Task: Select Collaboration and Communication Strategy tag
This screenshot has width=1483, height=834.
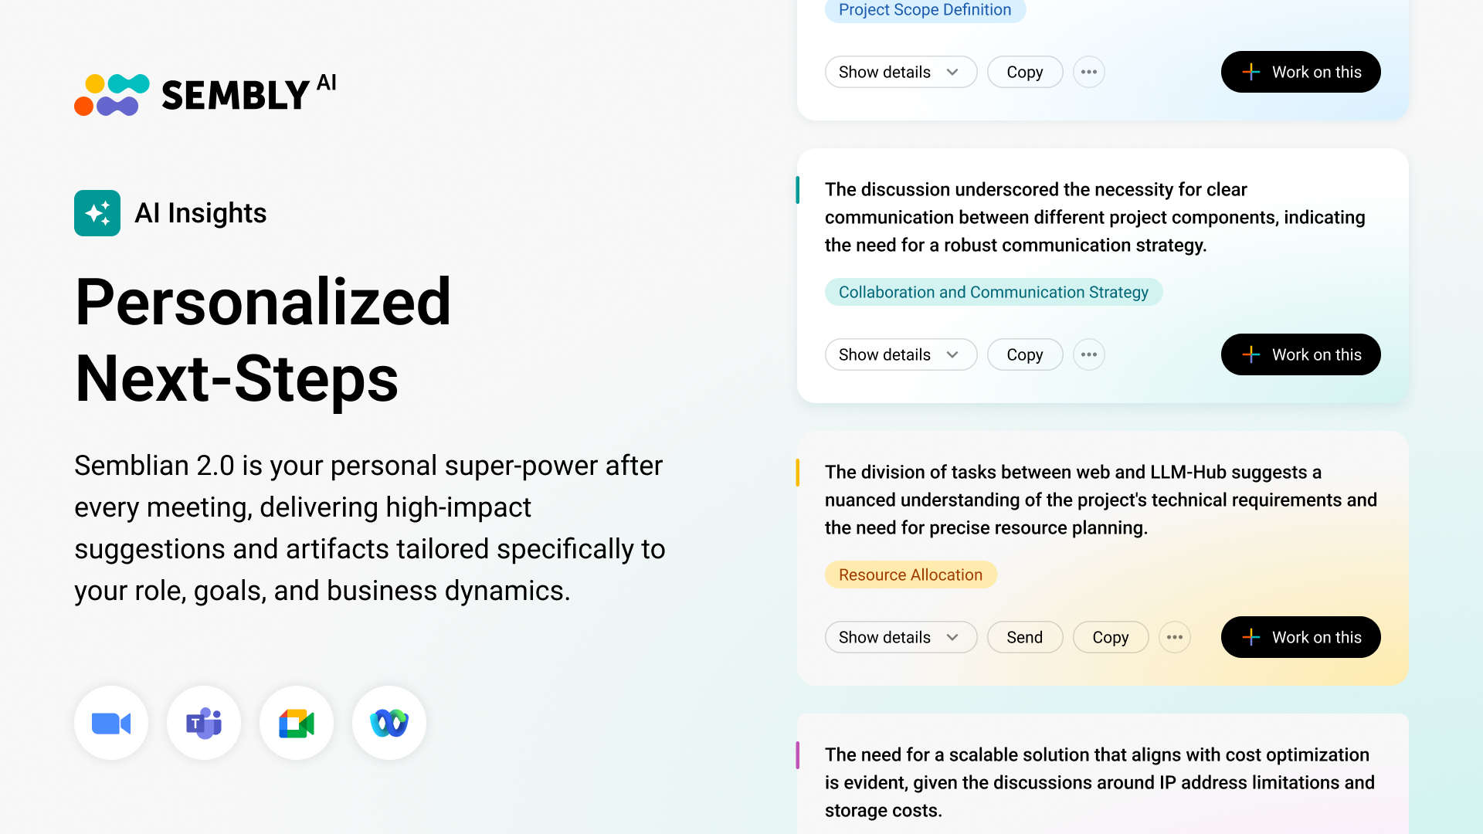Action: (x=993, y=292)
